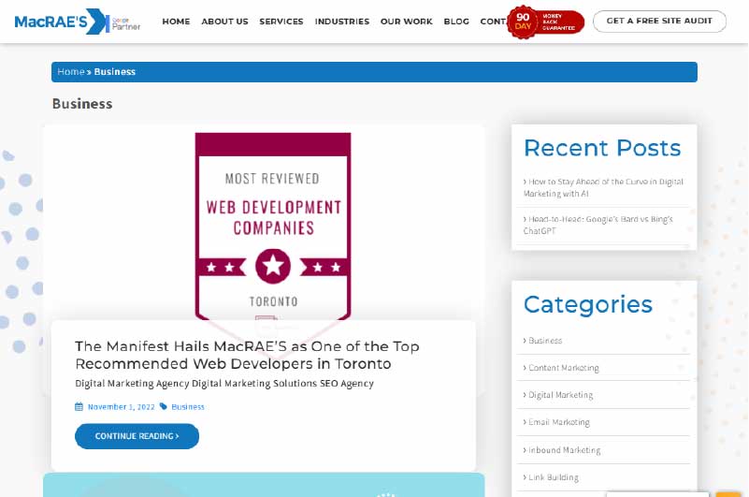Open the SERVICES menu
The image size is (749, 497).
point(281,22)
